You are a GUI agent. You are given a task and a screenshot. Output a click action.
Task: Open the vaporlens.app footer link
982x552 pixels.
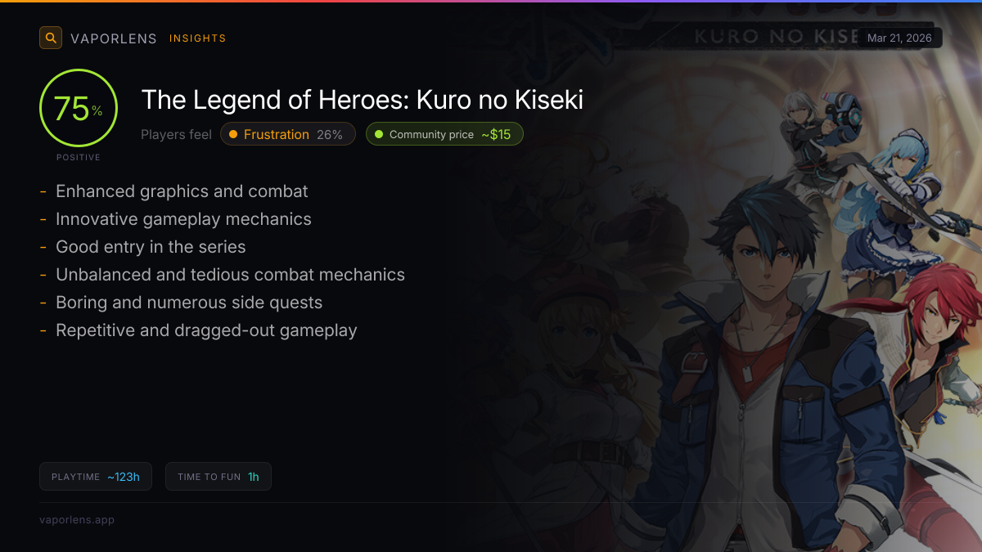tap(77, 520)
